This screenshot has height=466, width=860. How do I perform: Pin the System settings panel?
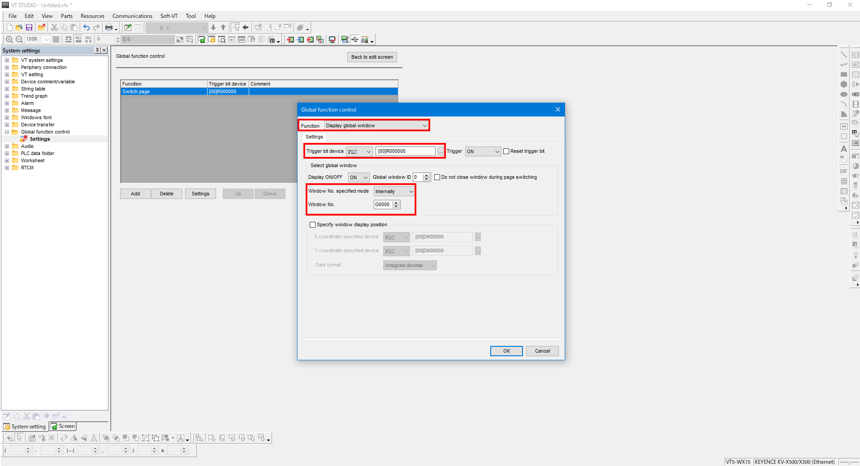pyautogui.click(x=97, y=50)
